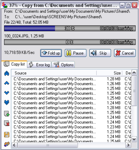Viewport: 139px width, 150px height.
Task: Click the vertical scrollbar thumb
Action: point(134,91)
